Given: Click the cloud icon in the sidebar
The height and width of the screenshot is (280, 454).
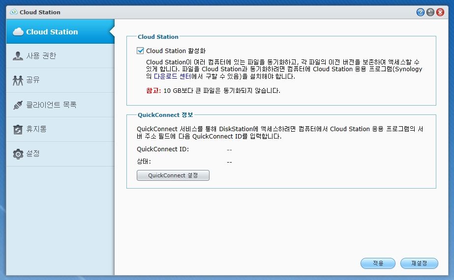Looking at the screenshot, I should point(18,32).
